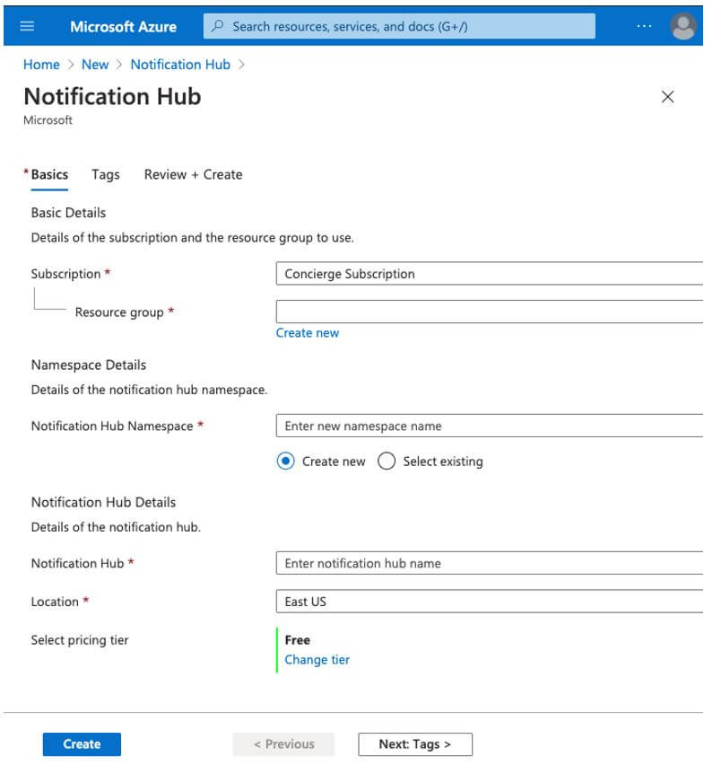
Task: Navigate to Home in the breadcrumb
Action: [x=41, y=65]
